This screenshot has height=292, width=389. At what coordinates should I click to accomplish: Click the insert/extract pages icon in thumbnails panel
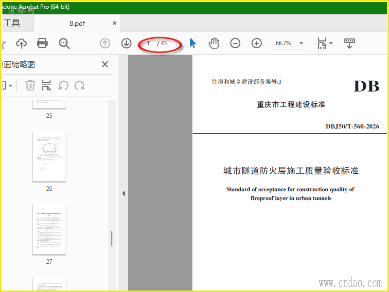[x=46, y=85]
